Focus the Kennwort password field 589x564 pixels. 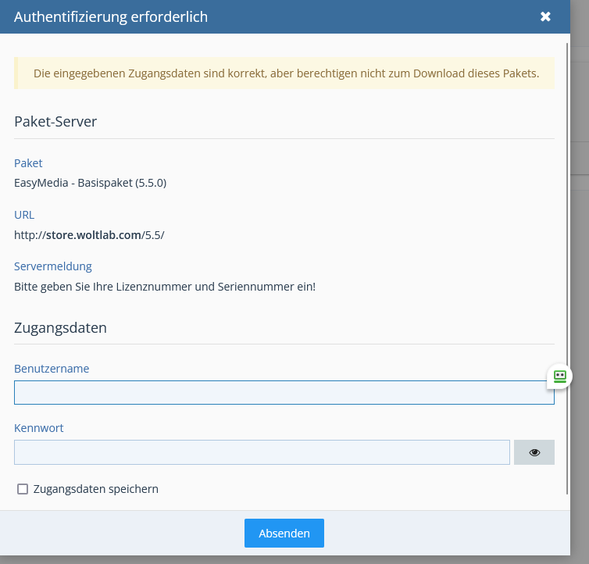point(262,452)
